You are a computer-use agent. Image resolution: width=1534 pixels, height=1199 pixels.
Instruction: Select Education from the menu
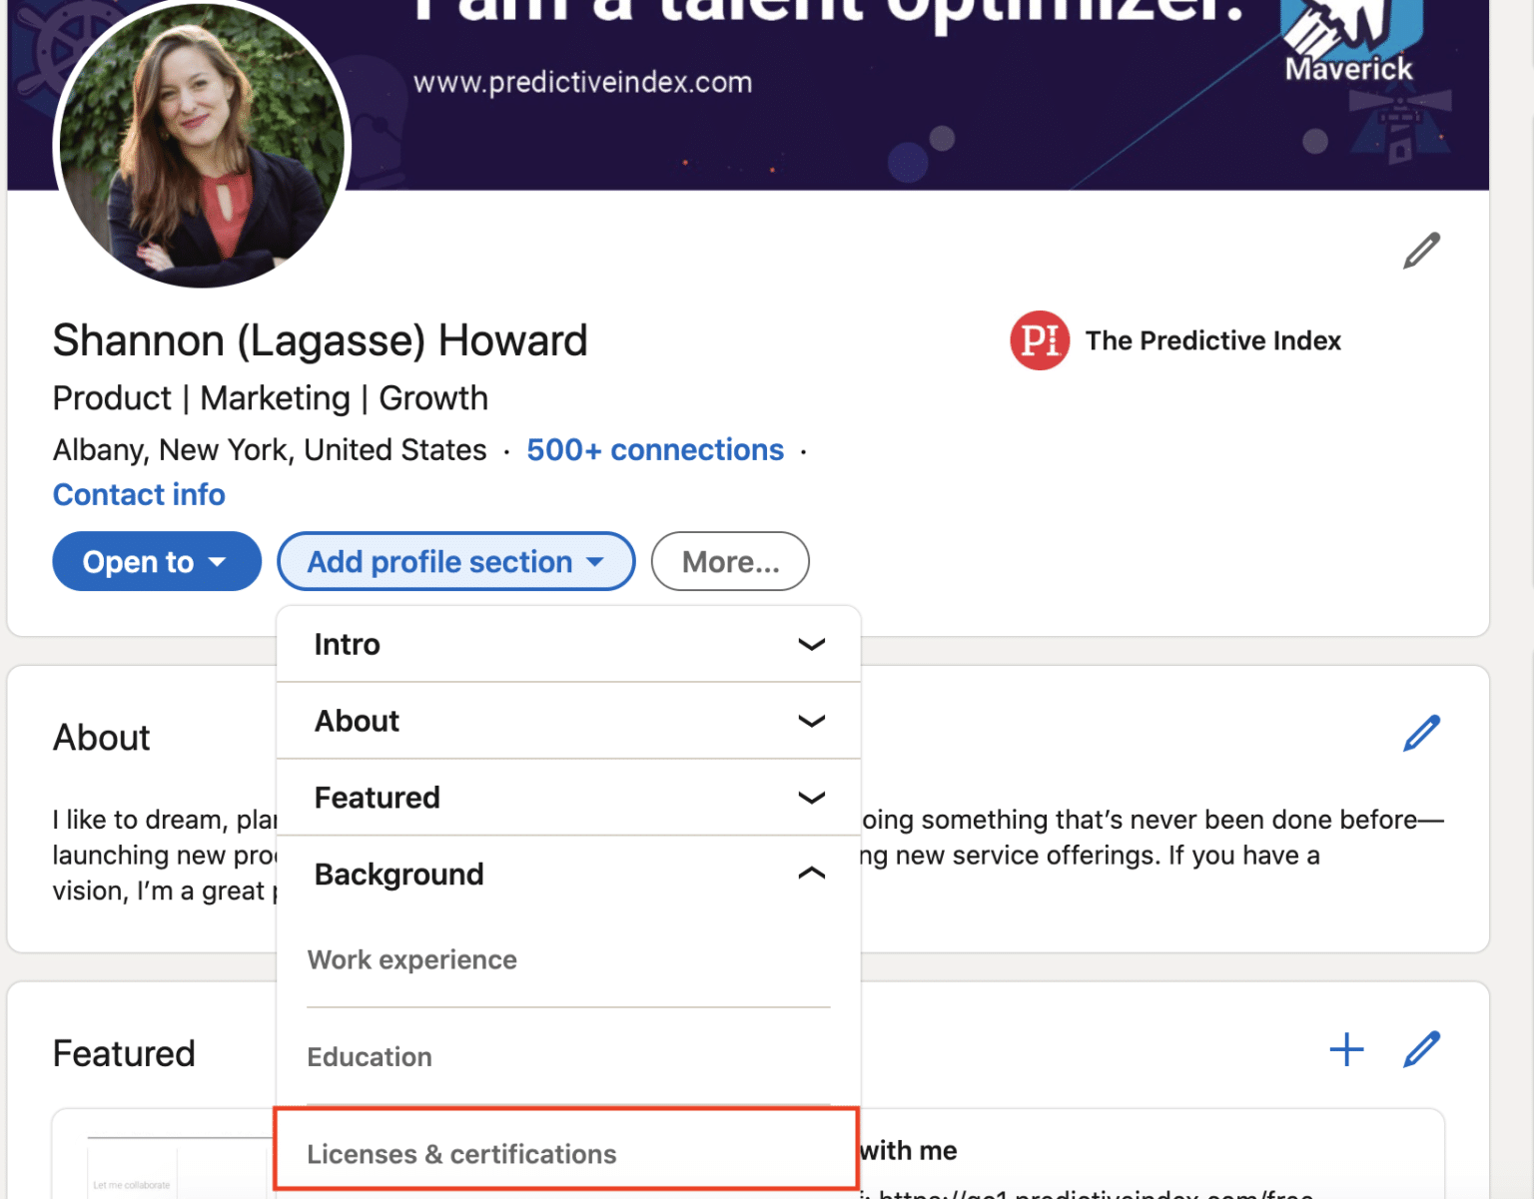(x=370, y=1056)
